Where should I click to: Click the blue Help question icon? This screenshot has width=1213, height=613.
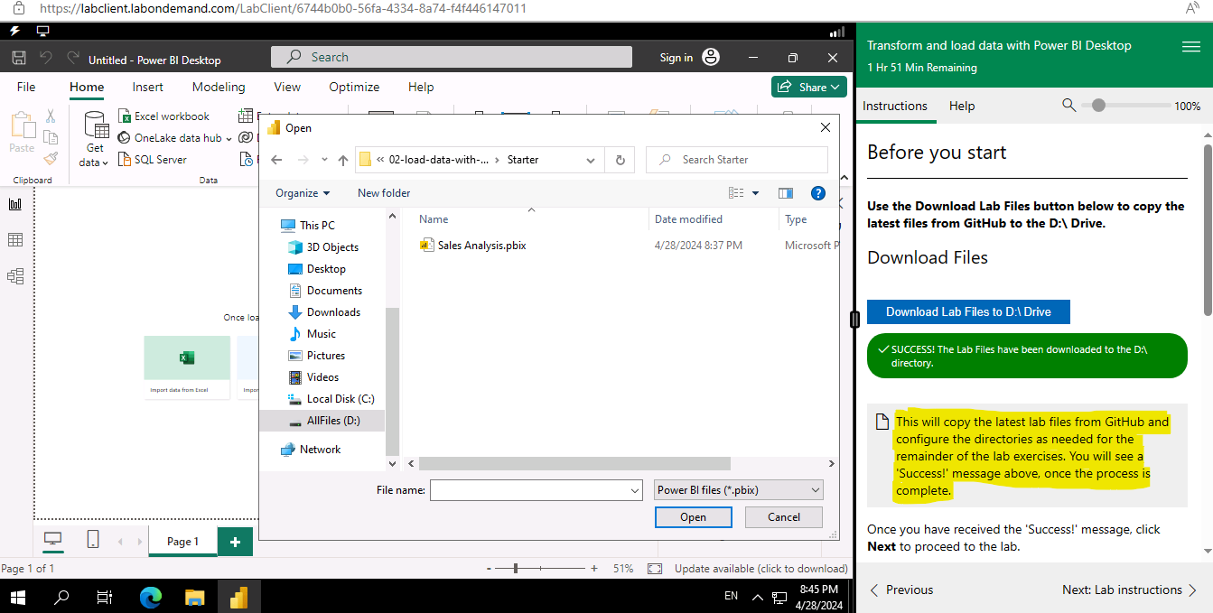[x=817, y=193]
